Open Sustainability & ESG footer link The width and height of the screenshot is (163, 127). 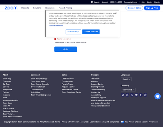coord(10,100)
